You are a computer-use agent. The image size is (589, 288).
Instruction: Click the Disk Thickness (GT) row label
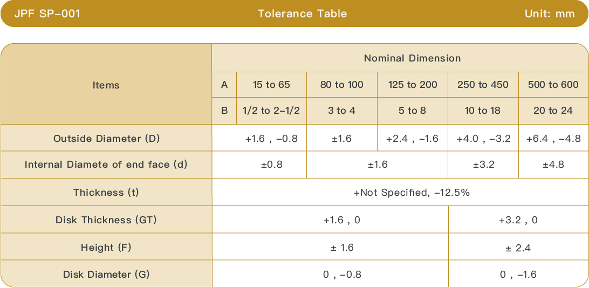pyautogui.click(x=106, y=220)
